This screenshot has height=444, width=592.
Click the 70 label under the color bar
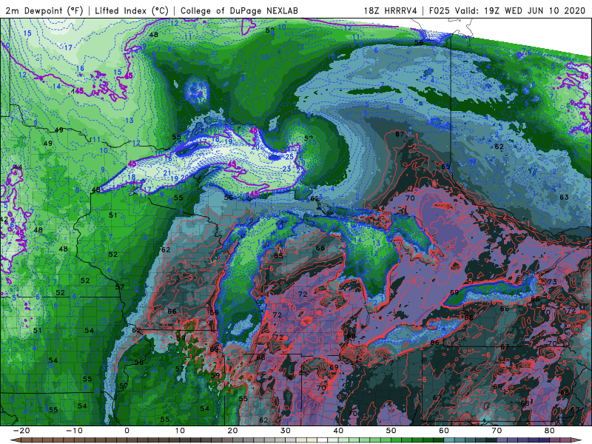pos(497,431)
